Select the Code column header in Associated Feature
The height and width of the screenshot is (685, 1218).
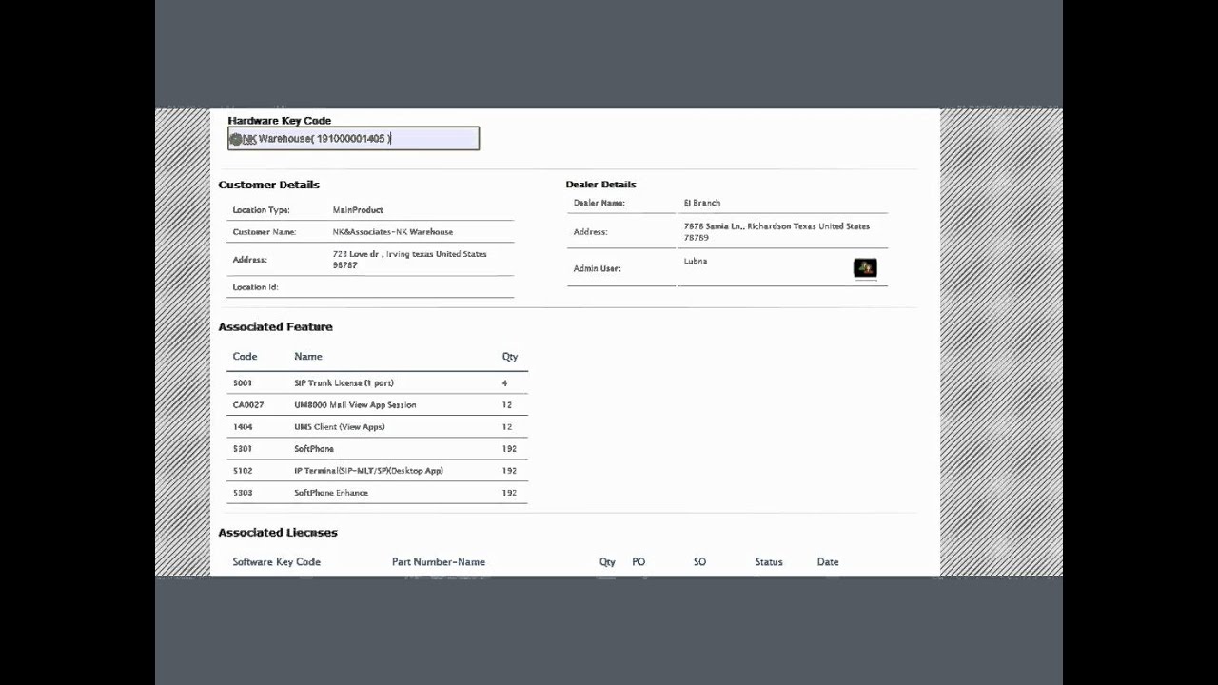245,357
